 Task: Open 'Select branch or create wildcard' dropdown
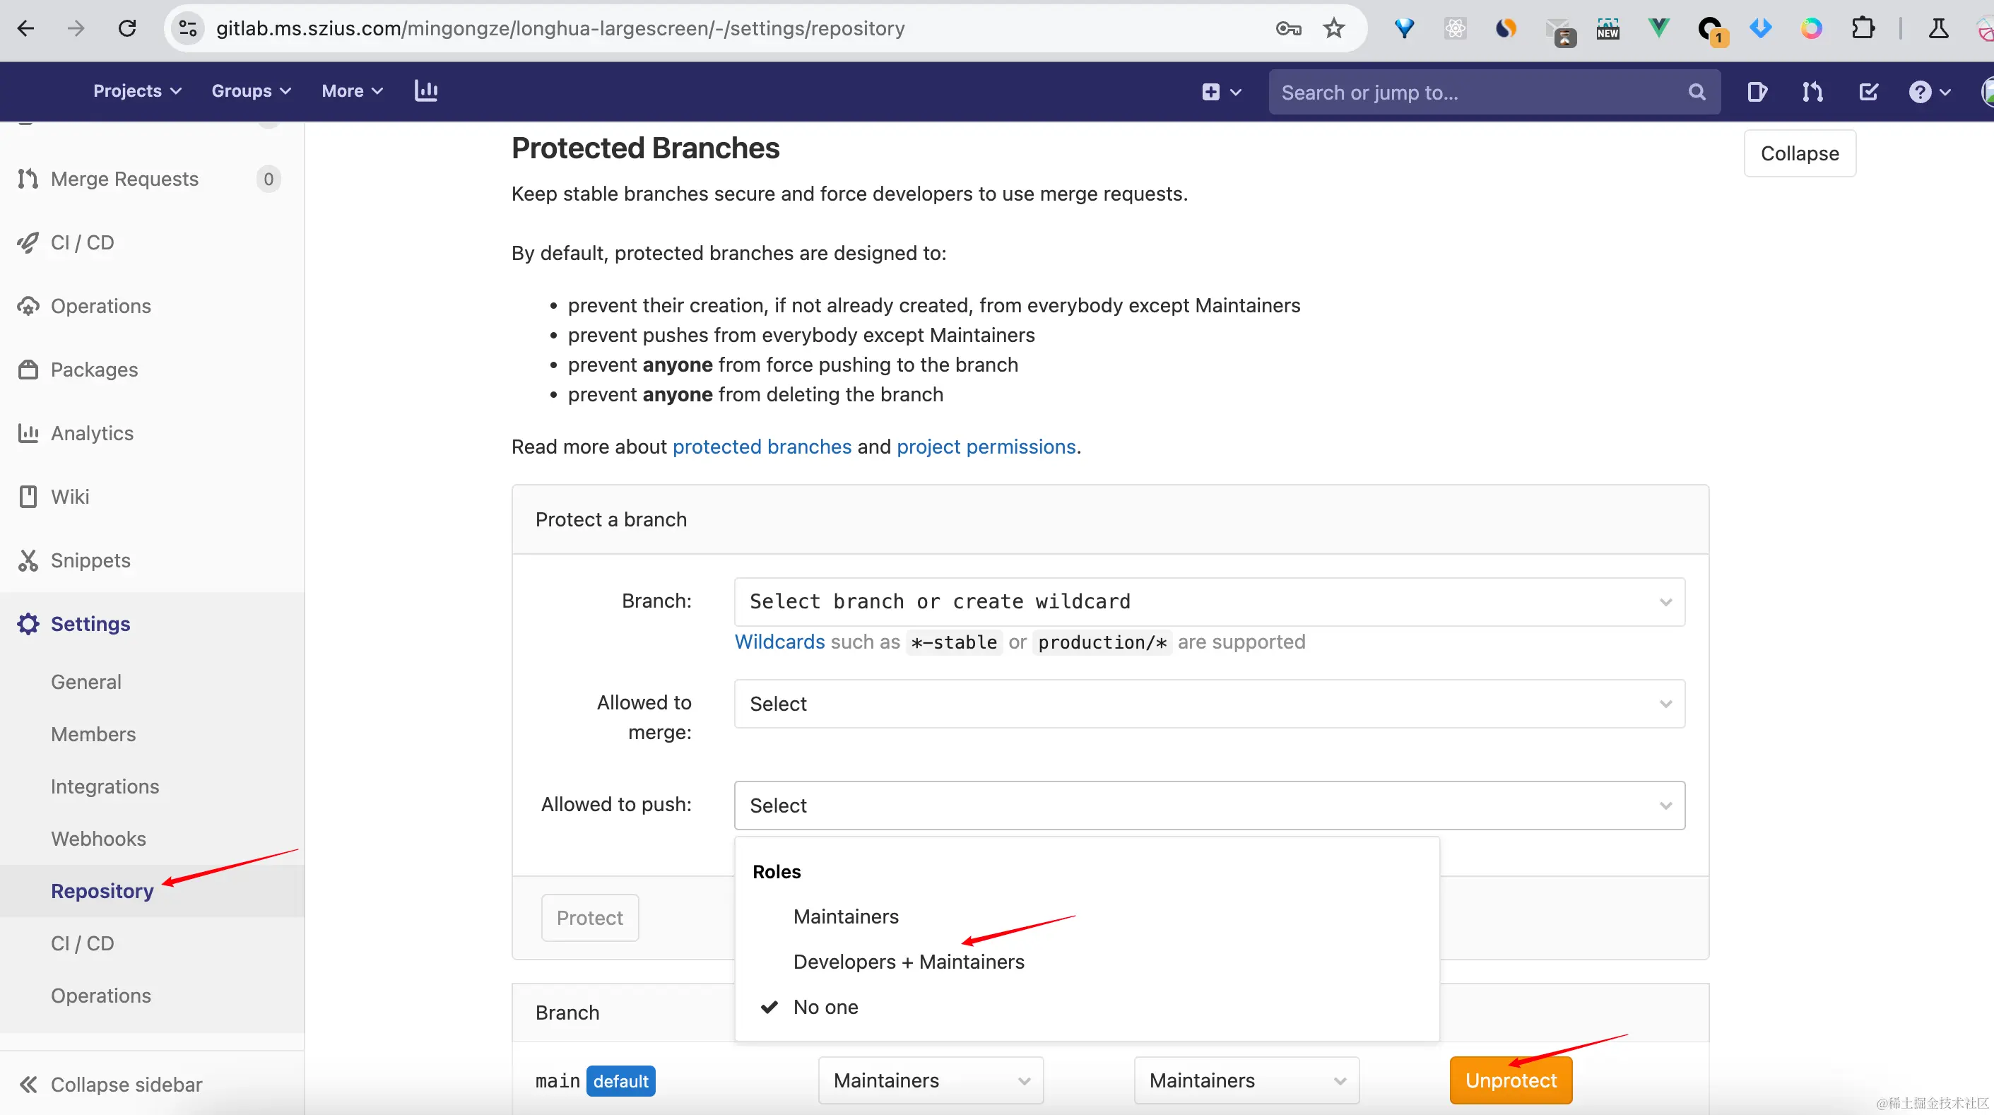point(1208,601)
